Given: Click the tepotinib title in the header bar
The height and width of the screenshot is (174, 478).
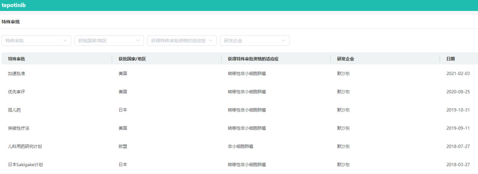Looking at the screenshot, I should click(x=14, y=5).
